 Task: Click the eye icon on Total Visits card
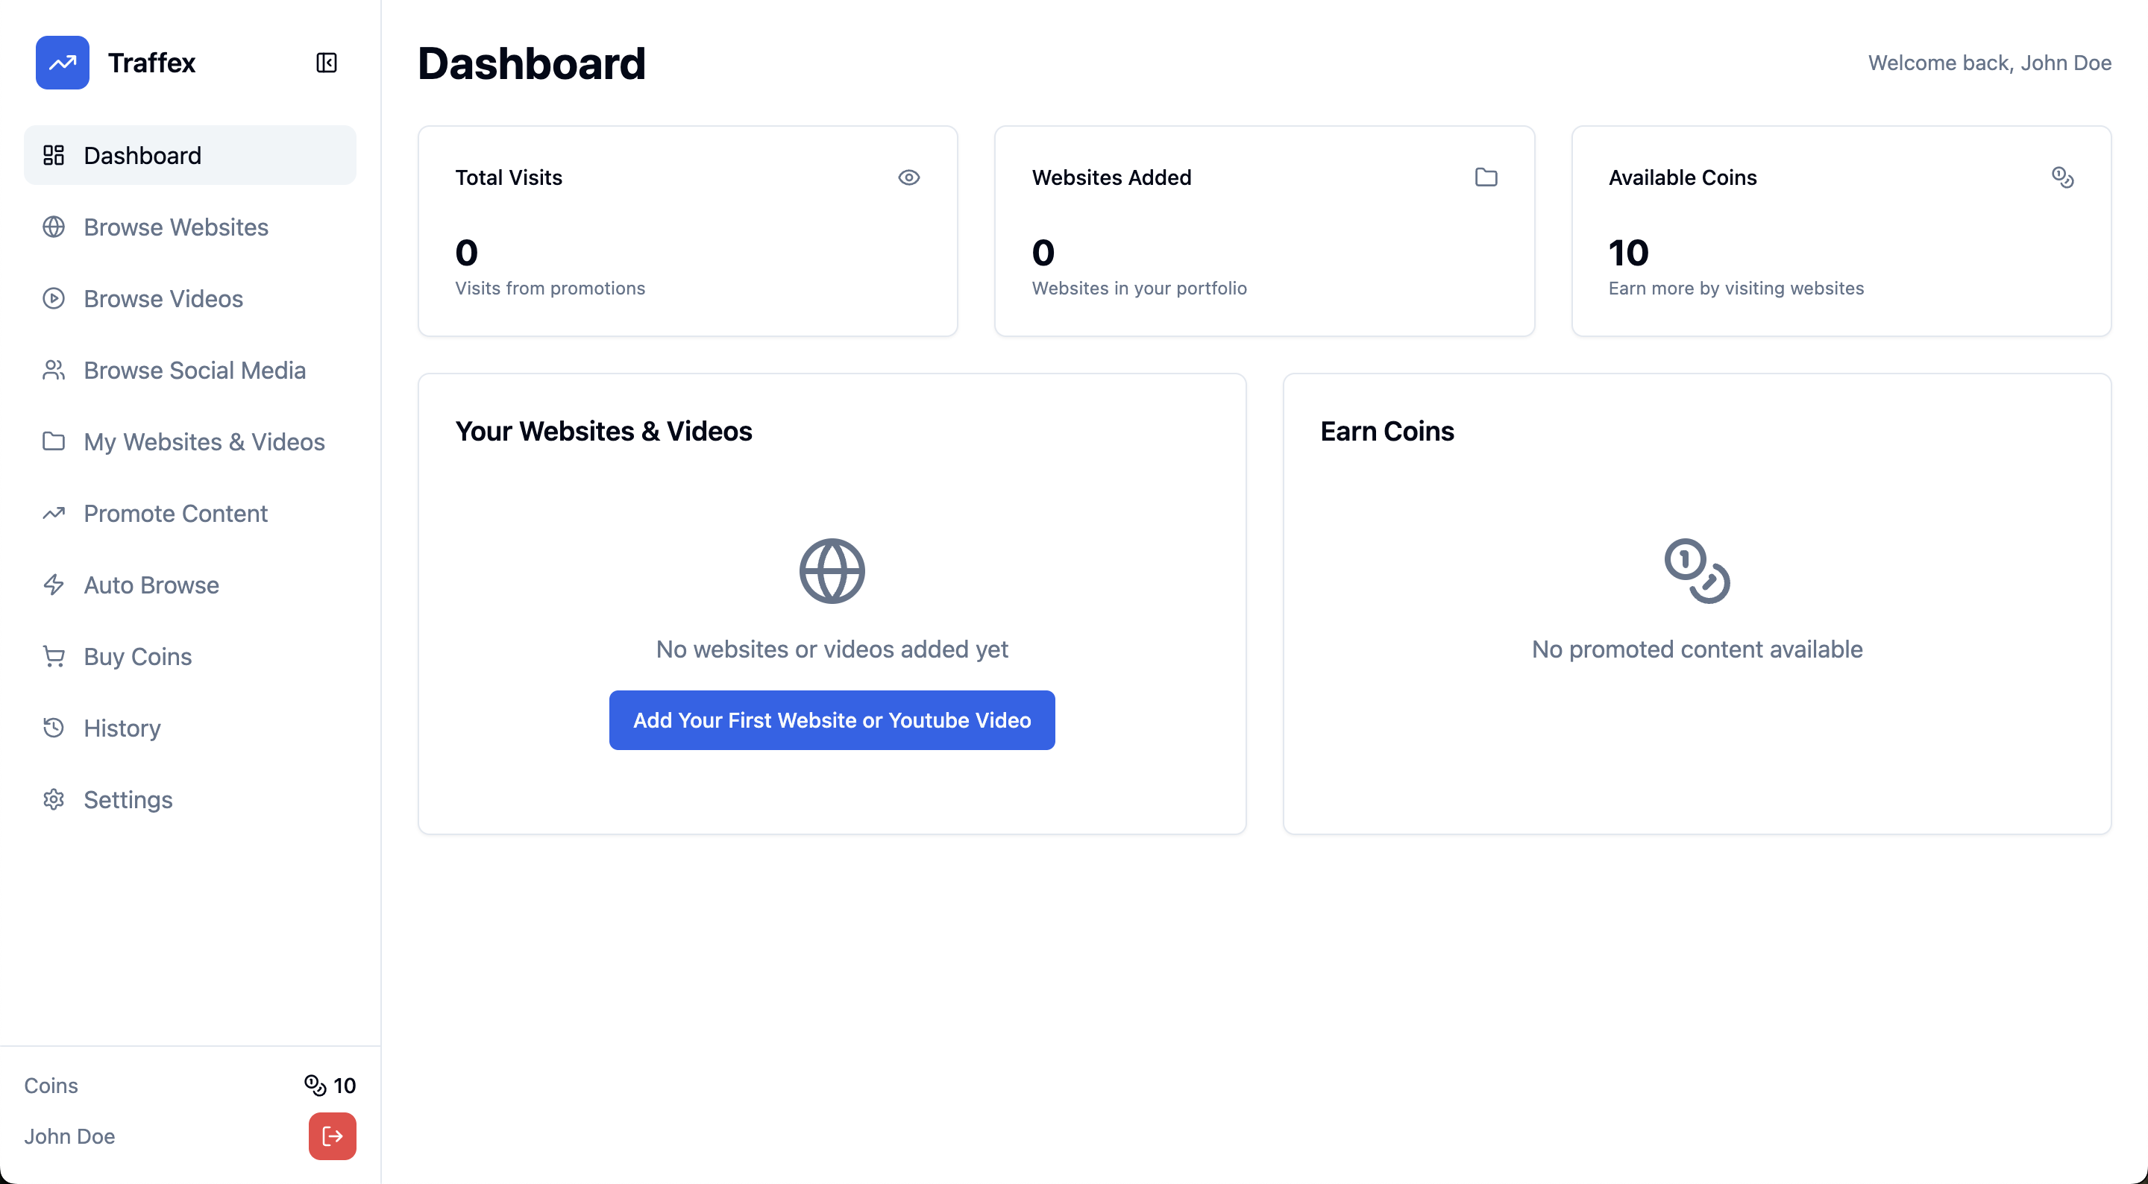pyautogui.click(x=909, y=177)
